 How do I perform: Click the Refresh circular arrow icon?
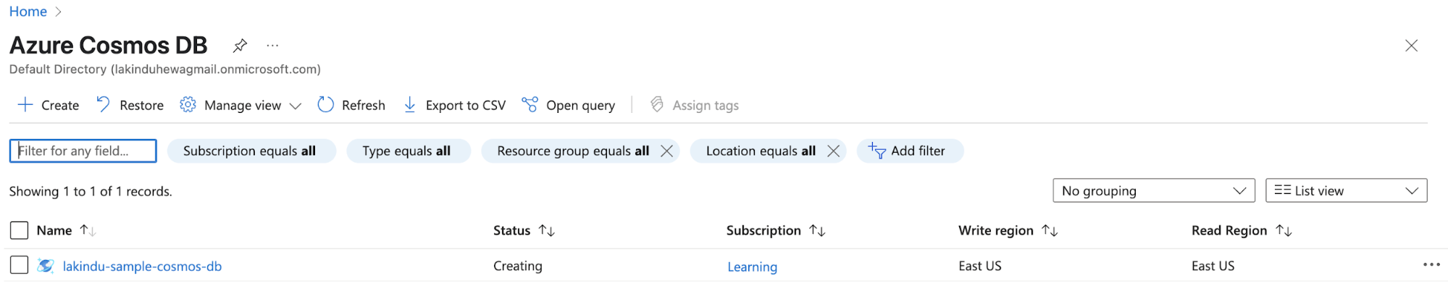coord(326,105)
